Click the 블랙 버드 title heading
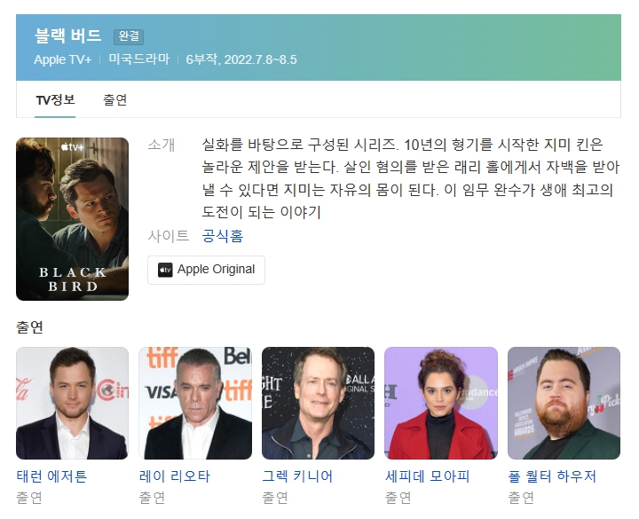This screenshot has width=639, height=519. click(x=67, y=35)
